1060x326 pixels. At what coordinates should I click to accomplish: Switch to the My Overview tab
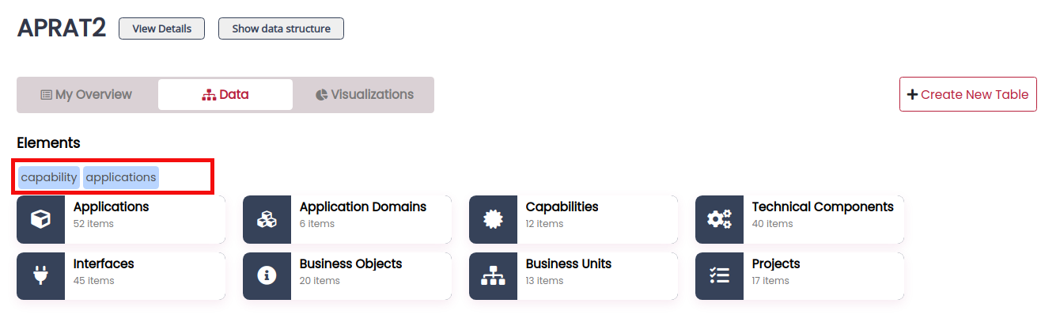tap(87, 95)
